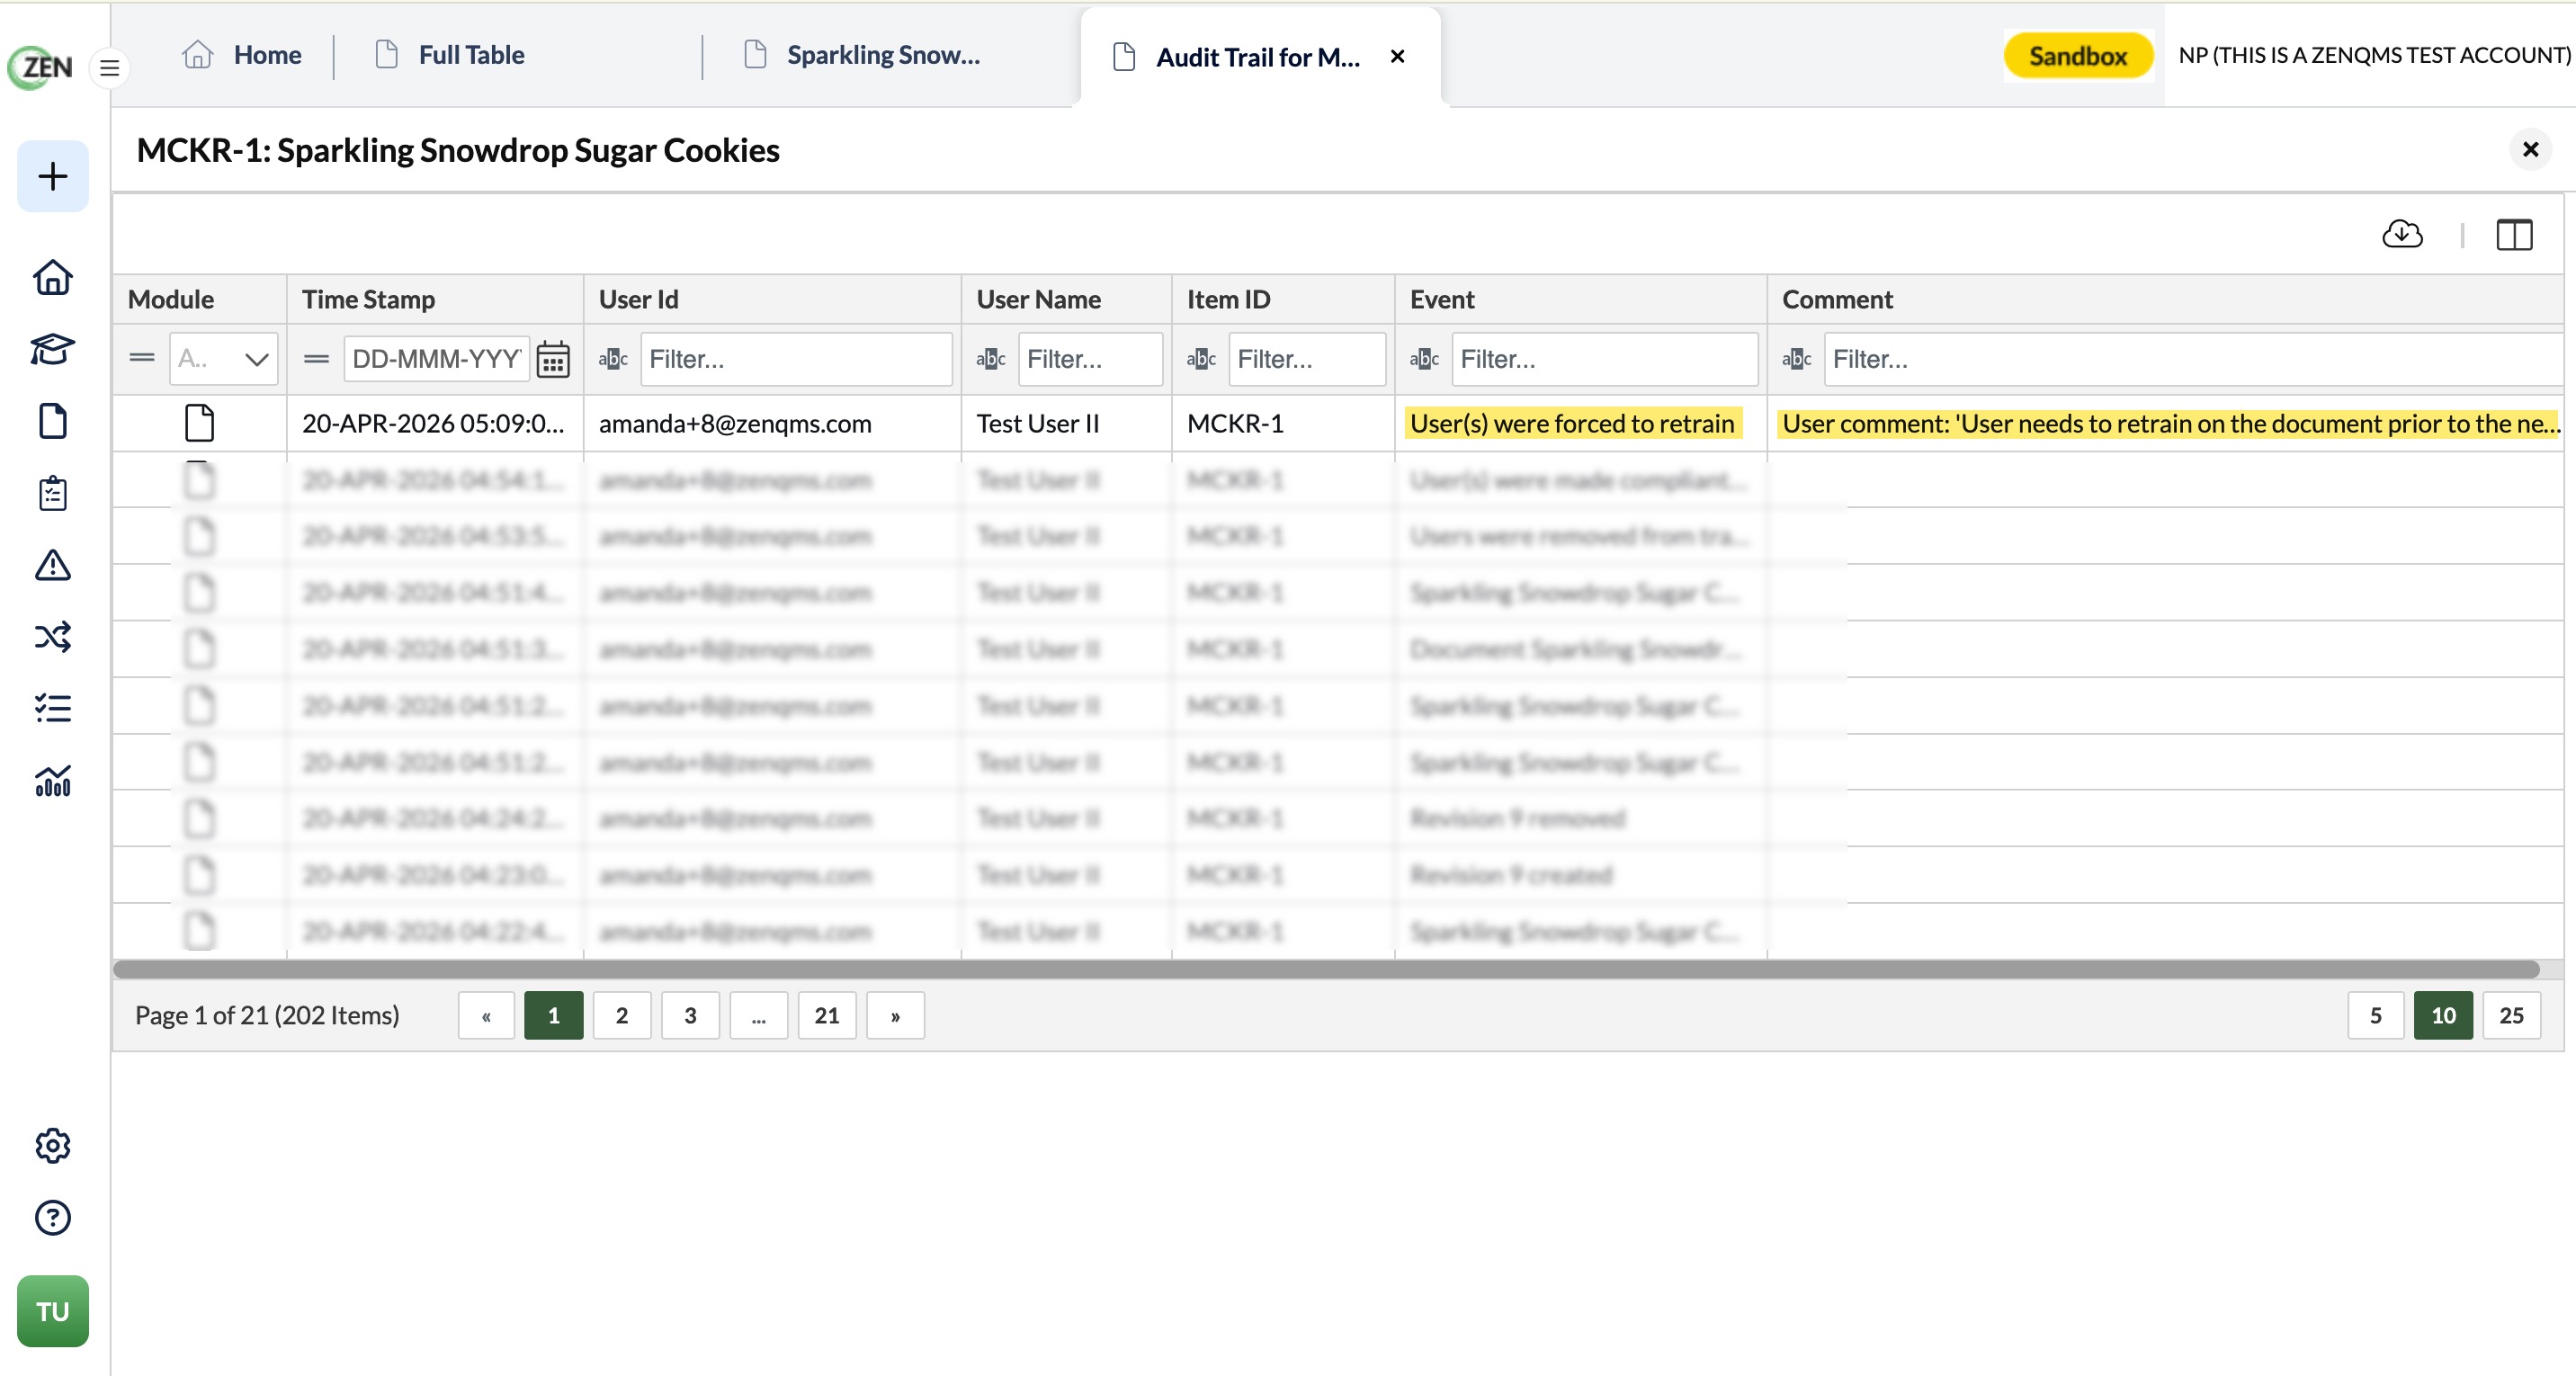
Task: Click the ZEN logo
Action: pos(41,67)
